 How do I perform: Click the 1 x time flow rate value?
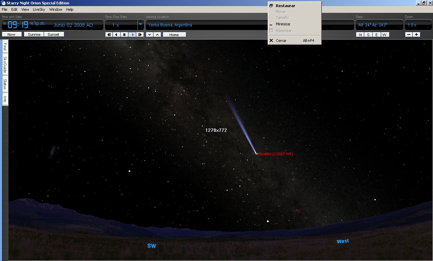[x=116, y=25]
